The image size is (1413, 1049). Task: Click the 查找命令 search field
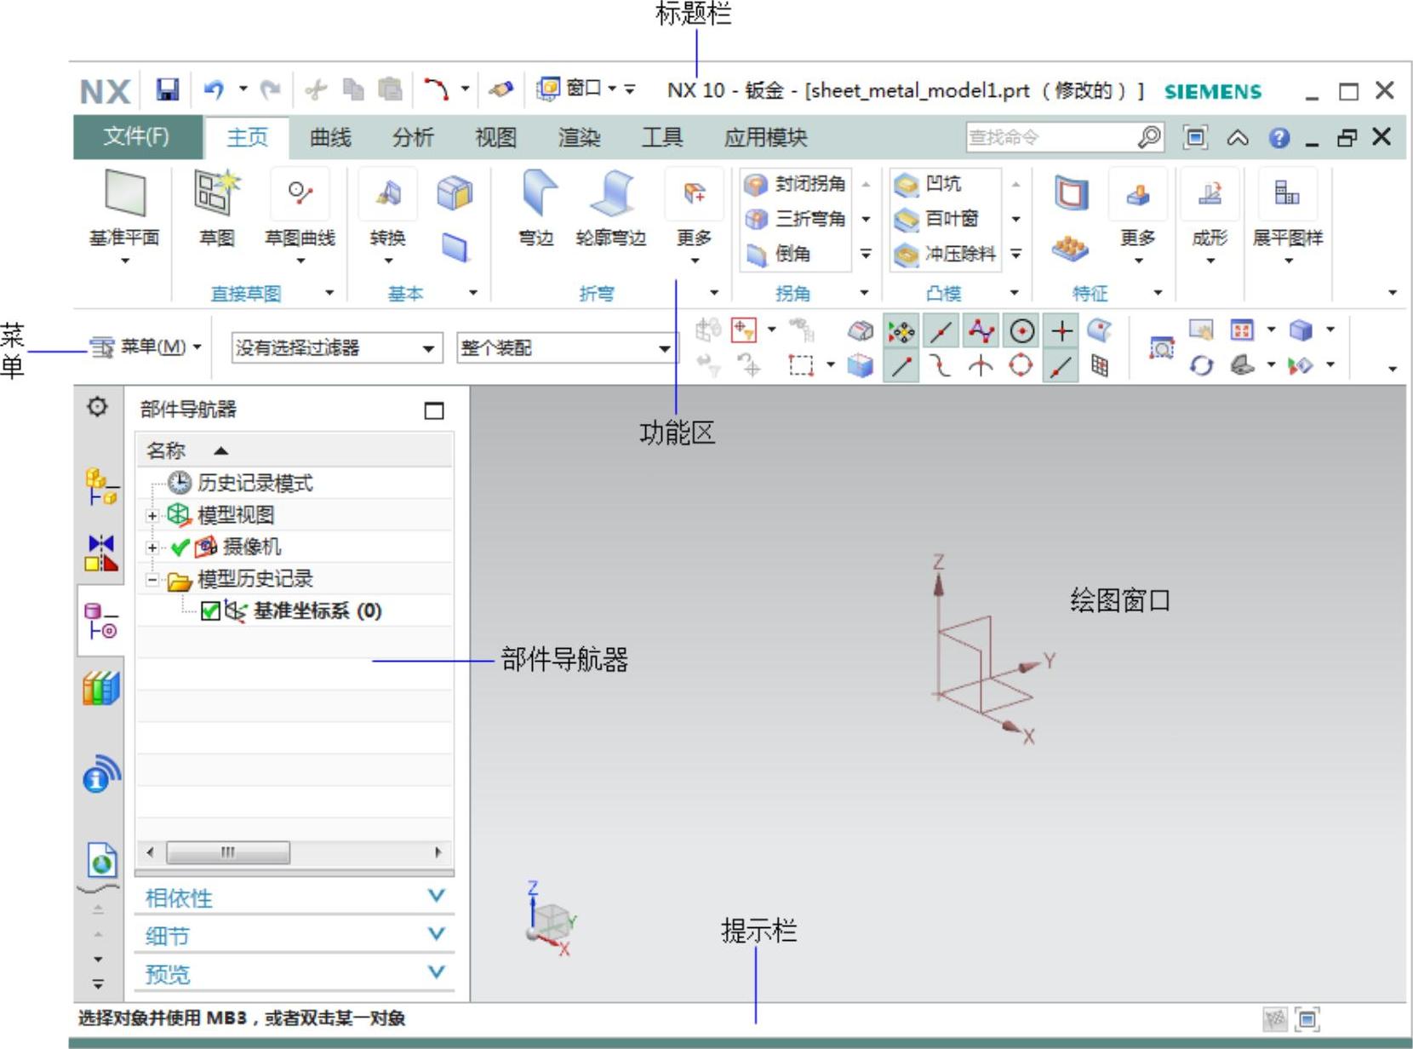click(1050, 137)
